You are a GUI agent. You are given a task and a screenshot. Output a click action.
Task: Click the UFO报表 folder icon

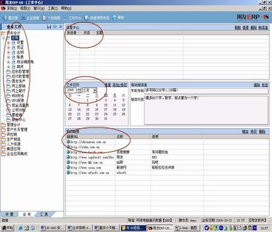(8, 100)
